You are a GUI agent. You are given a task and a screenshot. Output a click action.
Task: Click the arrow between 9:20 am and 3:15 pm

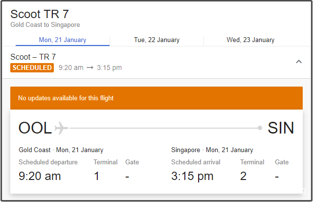tap(90, 68)
